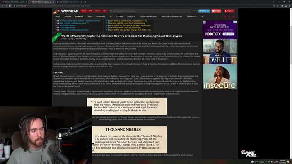The image size is (292, 164).
Task: Click the browser forward arrow
Action: click(x=6, y=6)
